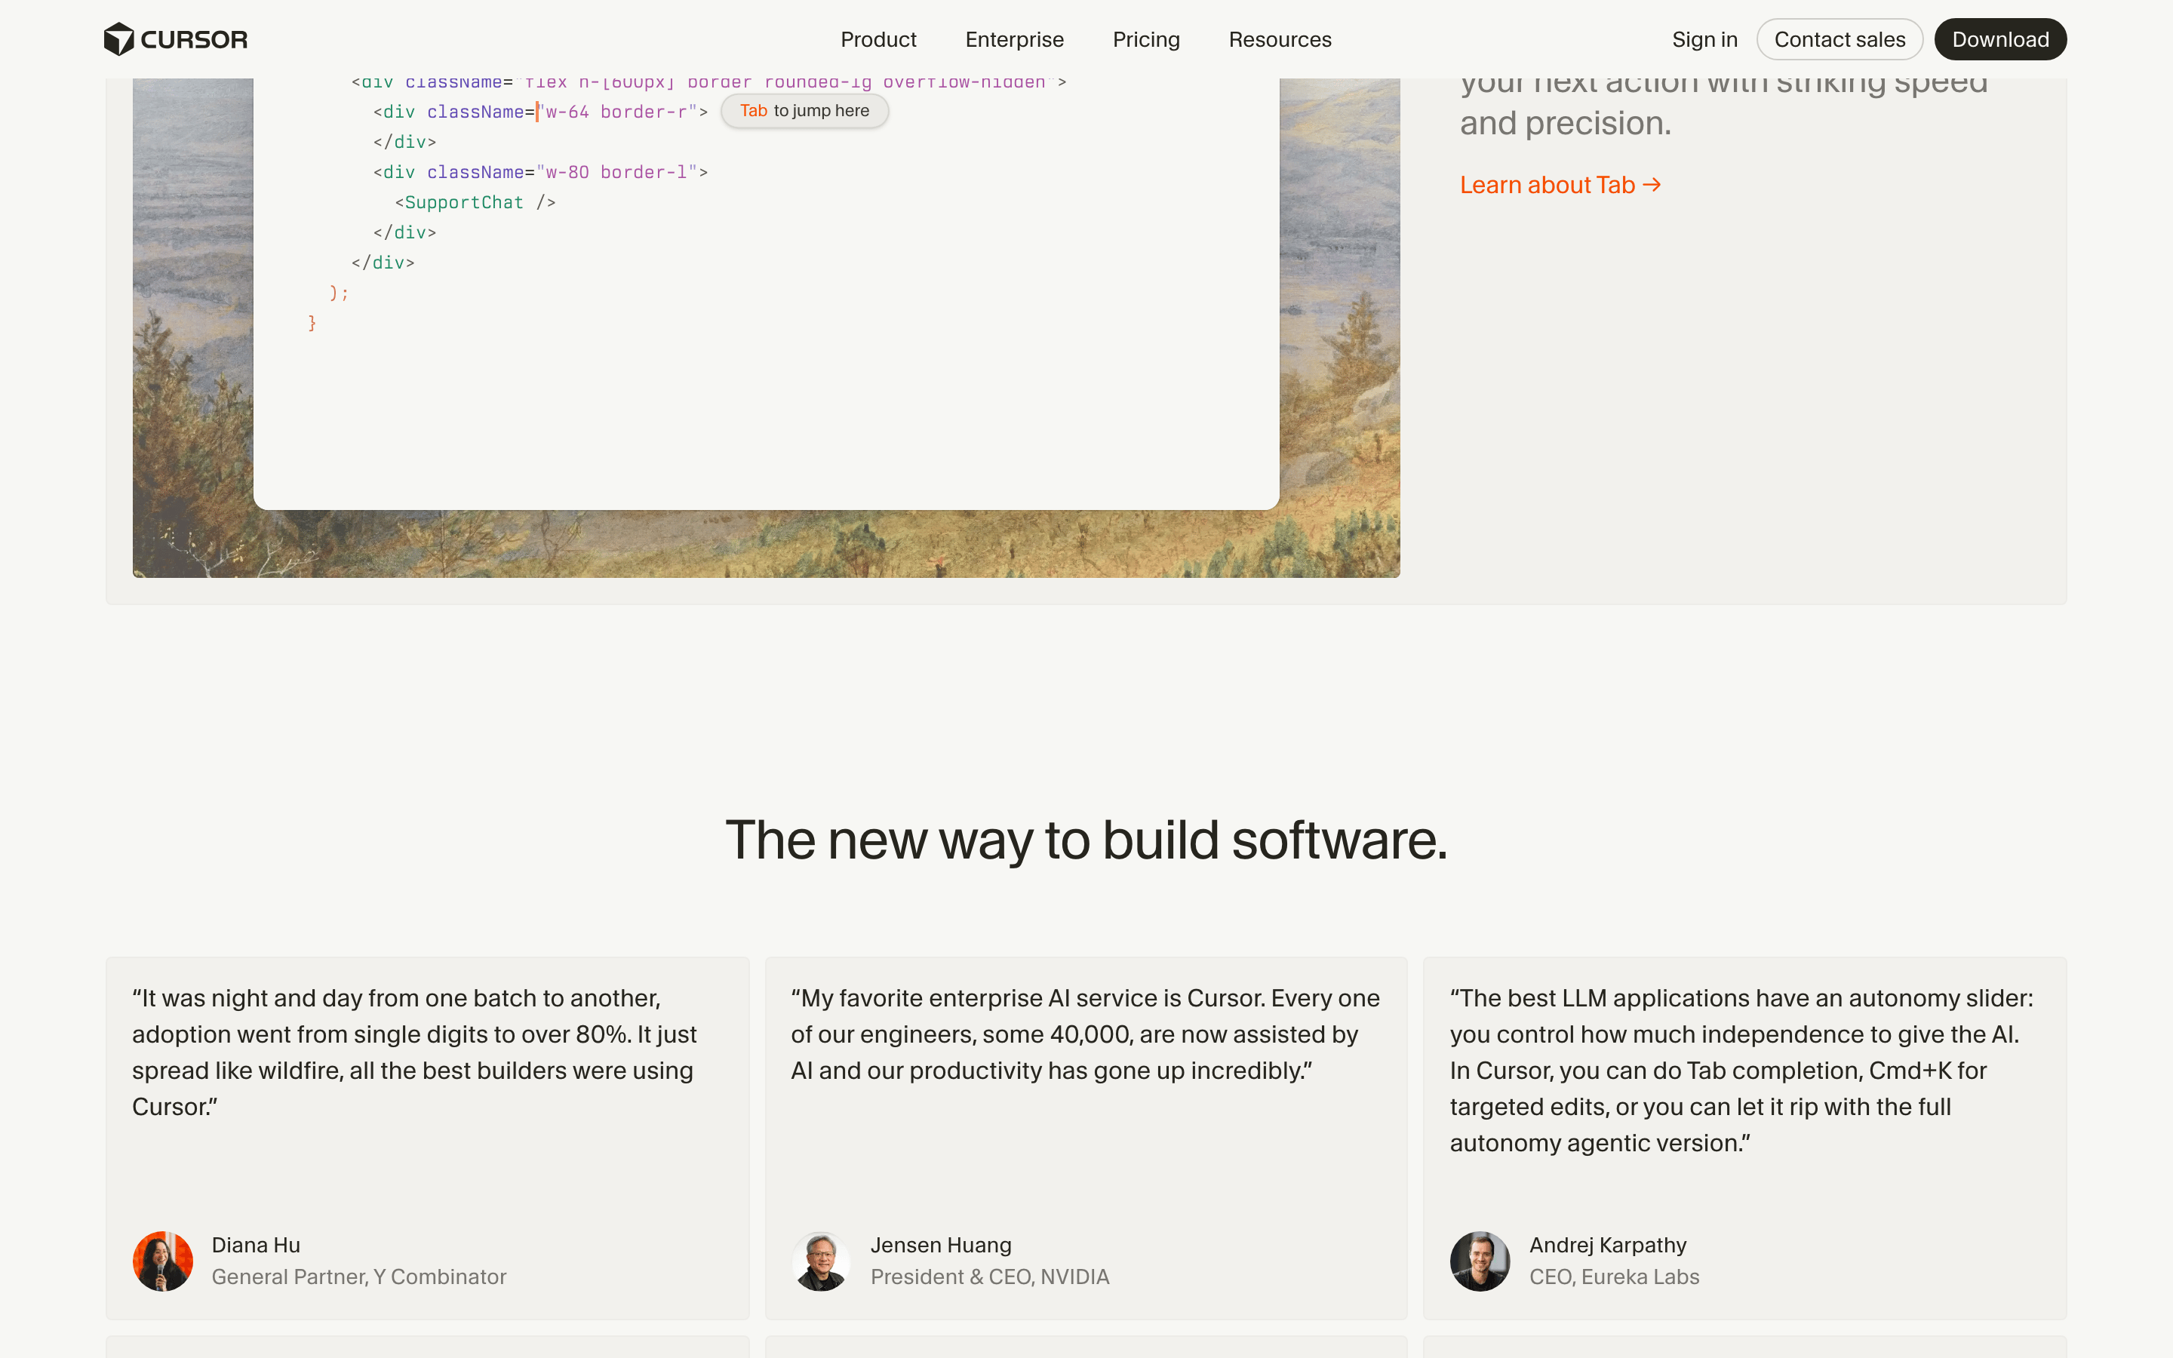This screenshot has width=2173, height=1358.
Task: Open the Resources menu
Action: coord(1280,39)
